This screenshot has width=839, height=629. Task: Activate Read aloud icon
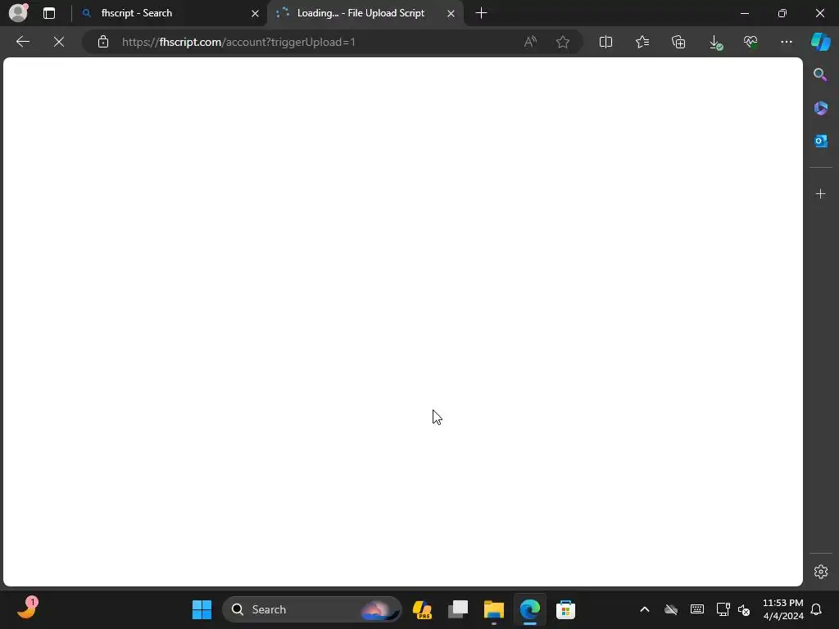click(x=530, y=42)
